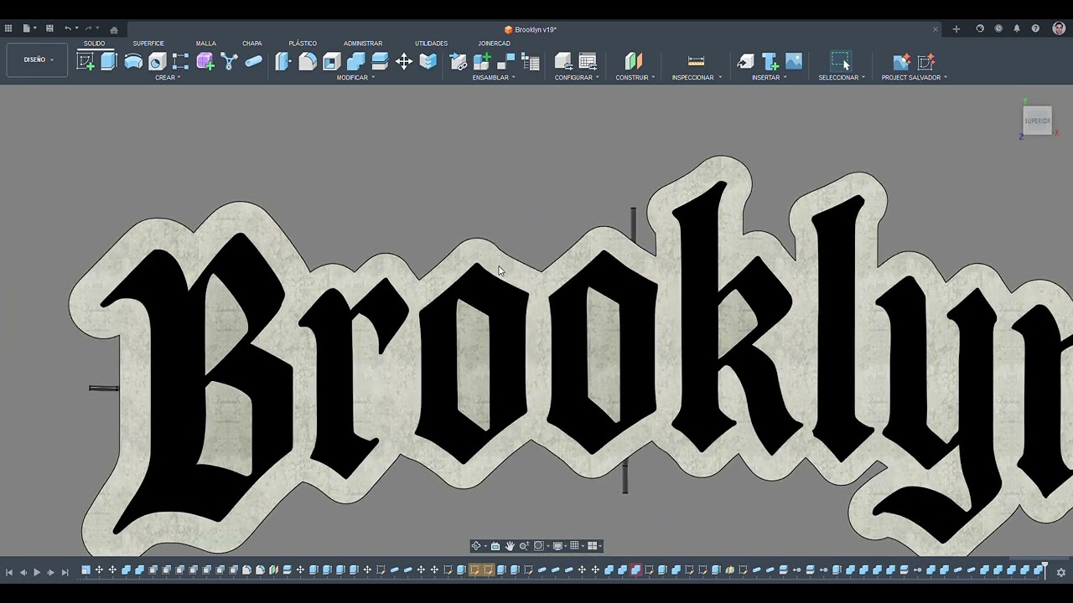The height and width of the screenshot is (603, 1073).
Task: Select the Shell tool
Action: (332, 61)
